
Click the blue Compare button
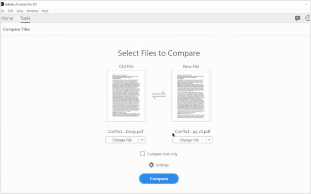coord(159,179)
